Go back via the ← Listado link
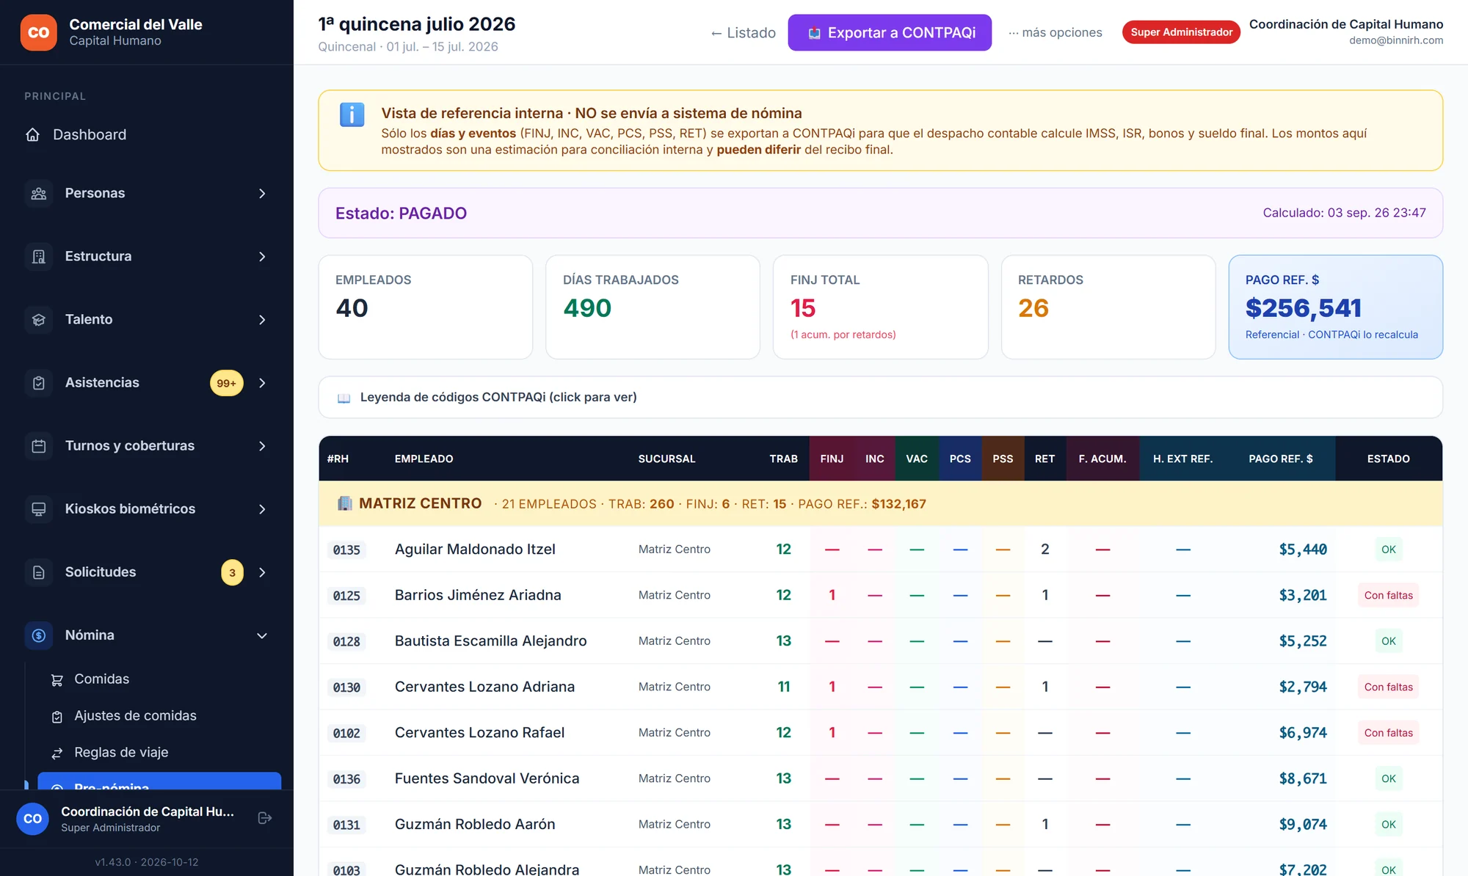 (x=743, y=32)
